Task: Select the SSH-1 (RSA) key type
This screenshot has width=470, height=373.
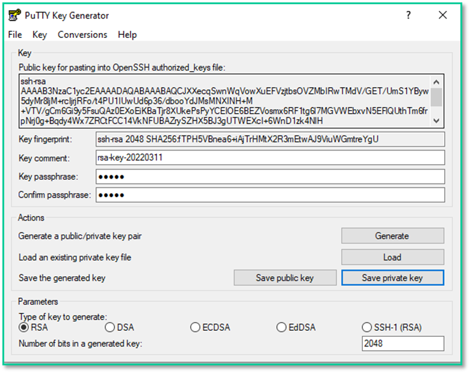Action: coord(367,327)
